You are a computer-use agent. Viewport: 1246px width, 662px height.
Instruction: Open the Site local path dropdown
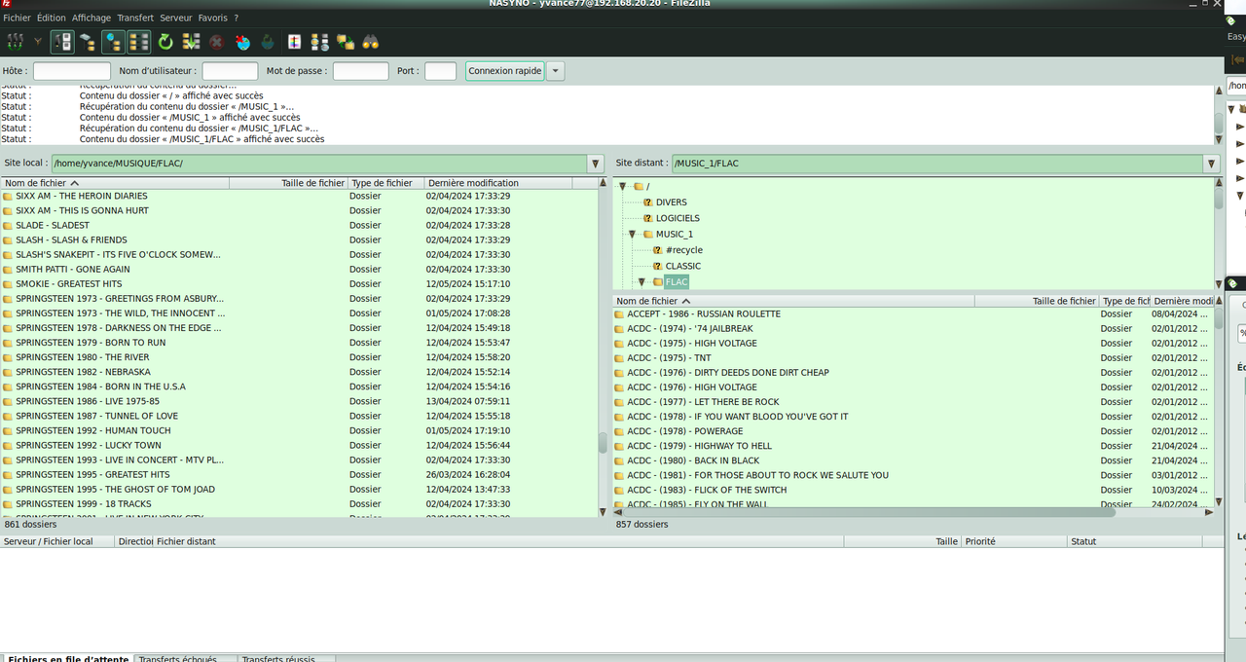tap(596, 164)
